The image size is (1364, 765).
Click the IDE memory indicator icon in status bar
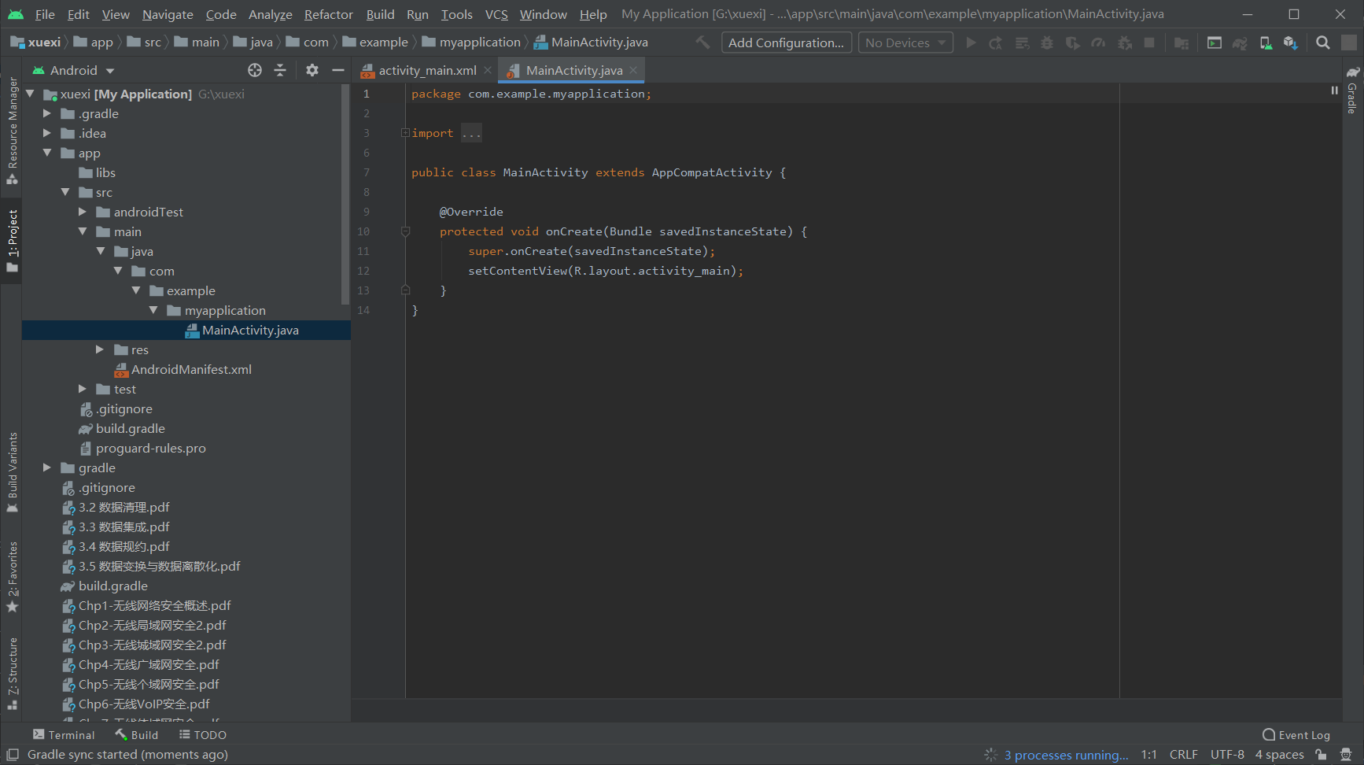click(1346, 755)
